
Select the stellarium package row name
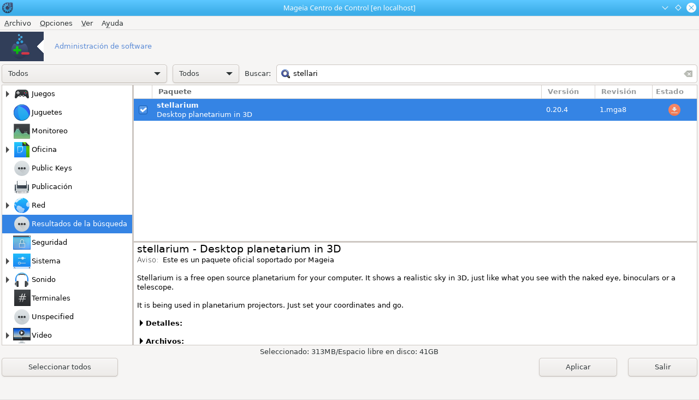(x=177, y=105)
